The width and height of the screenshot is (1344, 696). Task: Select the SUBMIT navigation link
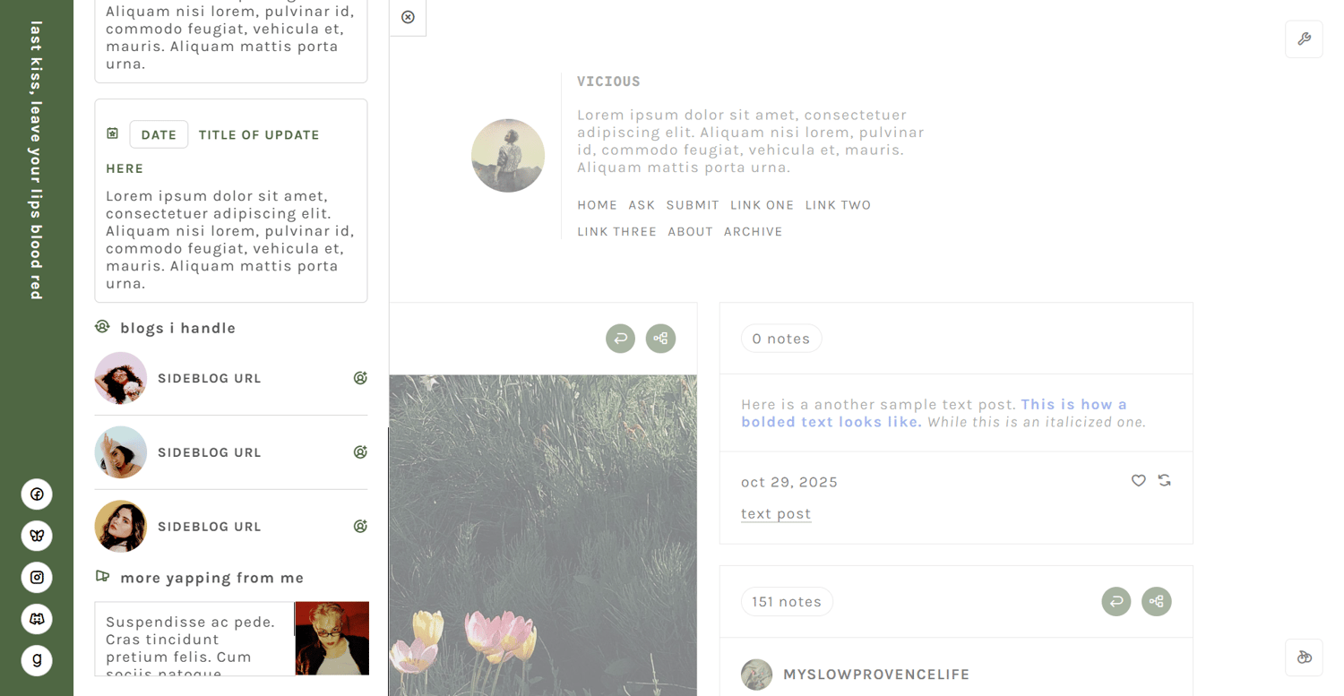tap(693, 205)
